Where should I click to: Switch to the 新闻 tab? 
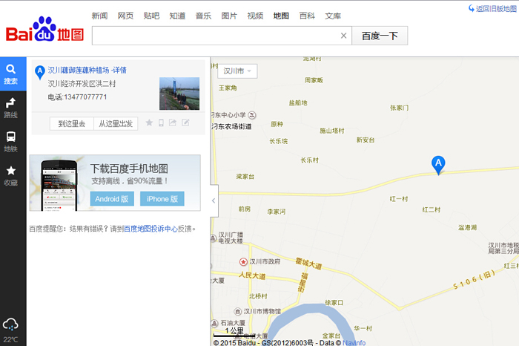[x=99, y=16]
